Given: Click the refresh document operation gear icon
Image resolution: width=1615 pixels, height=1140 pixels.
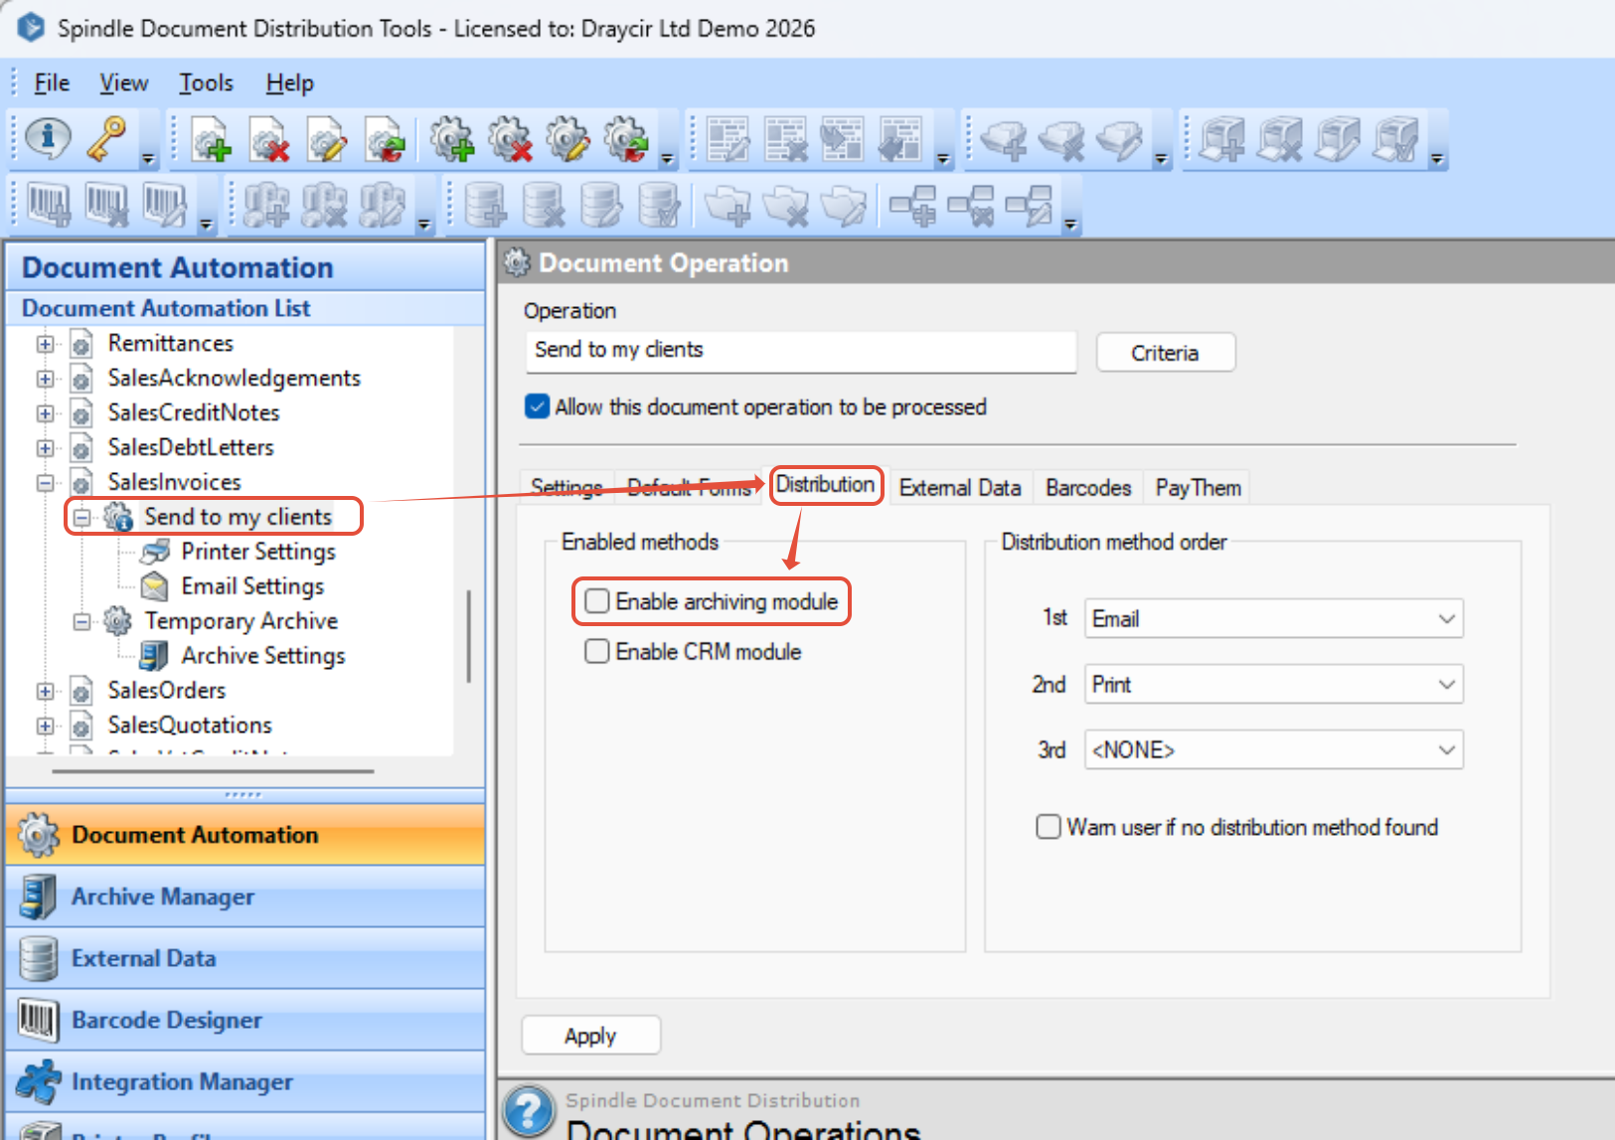Looking at the screenshot, I should click(x=627, y=139).
